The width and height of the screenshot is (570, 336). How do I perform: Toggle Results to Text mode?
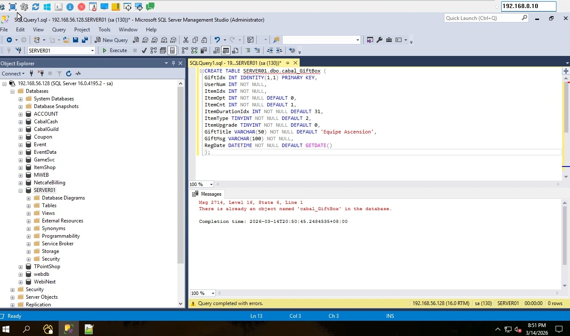(216, 50)
